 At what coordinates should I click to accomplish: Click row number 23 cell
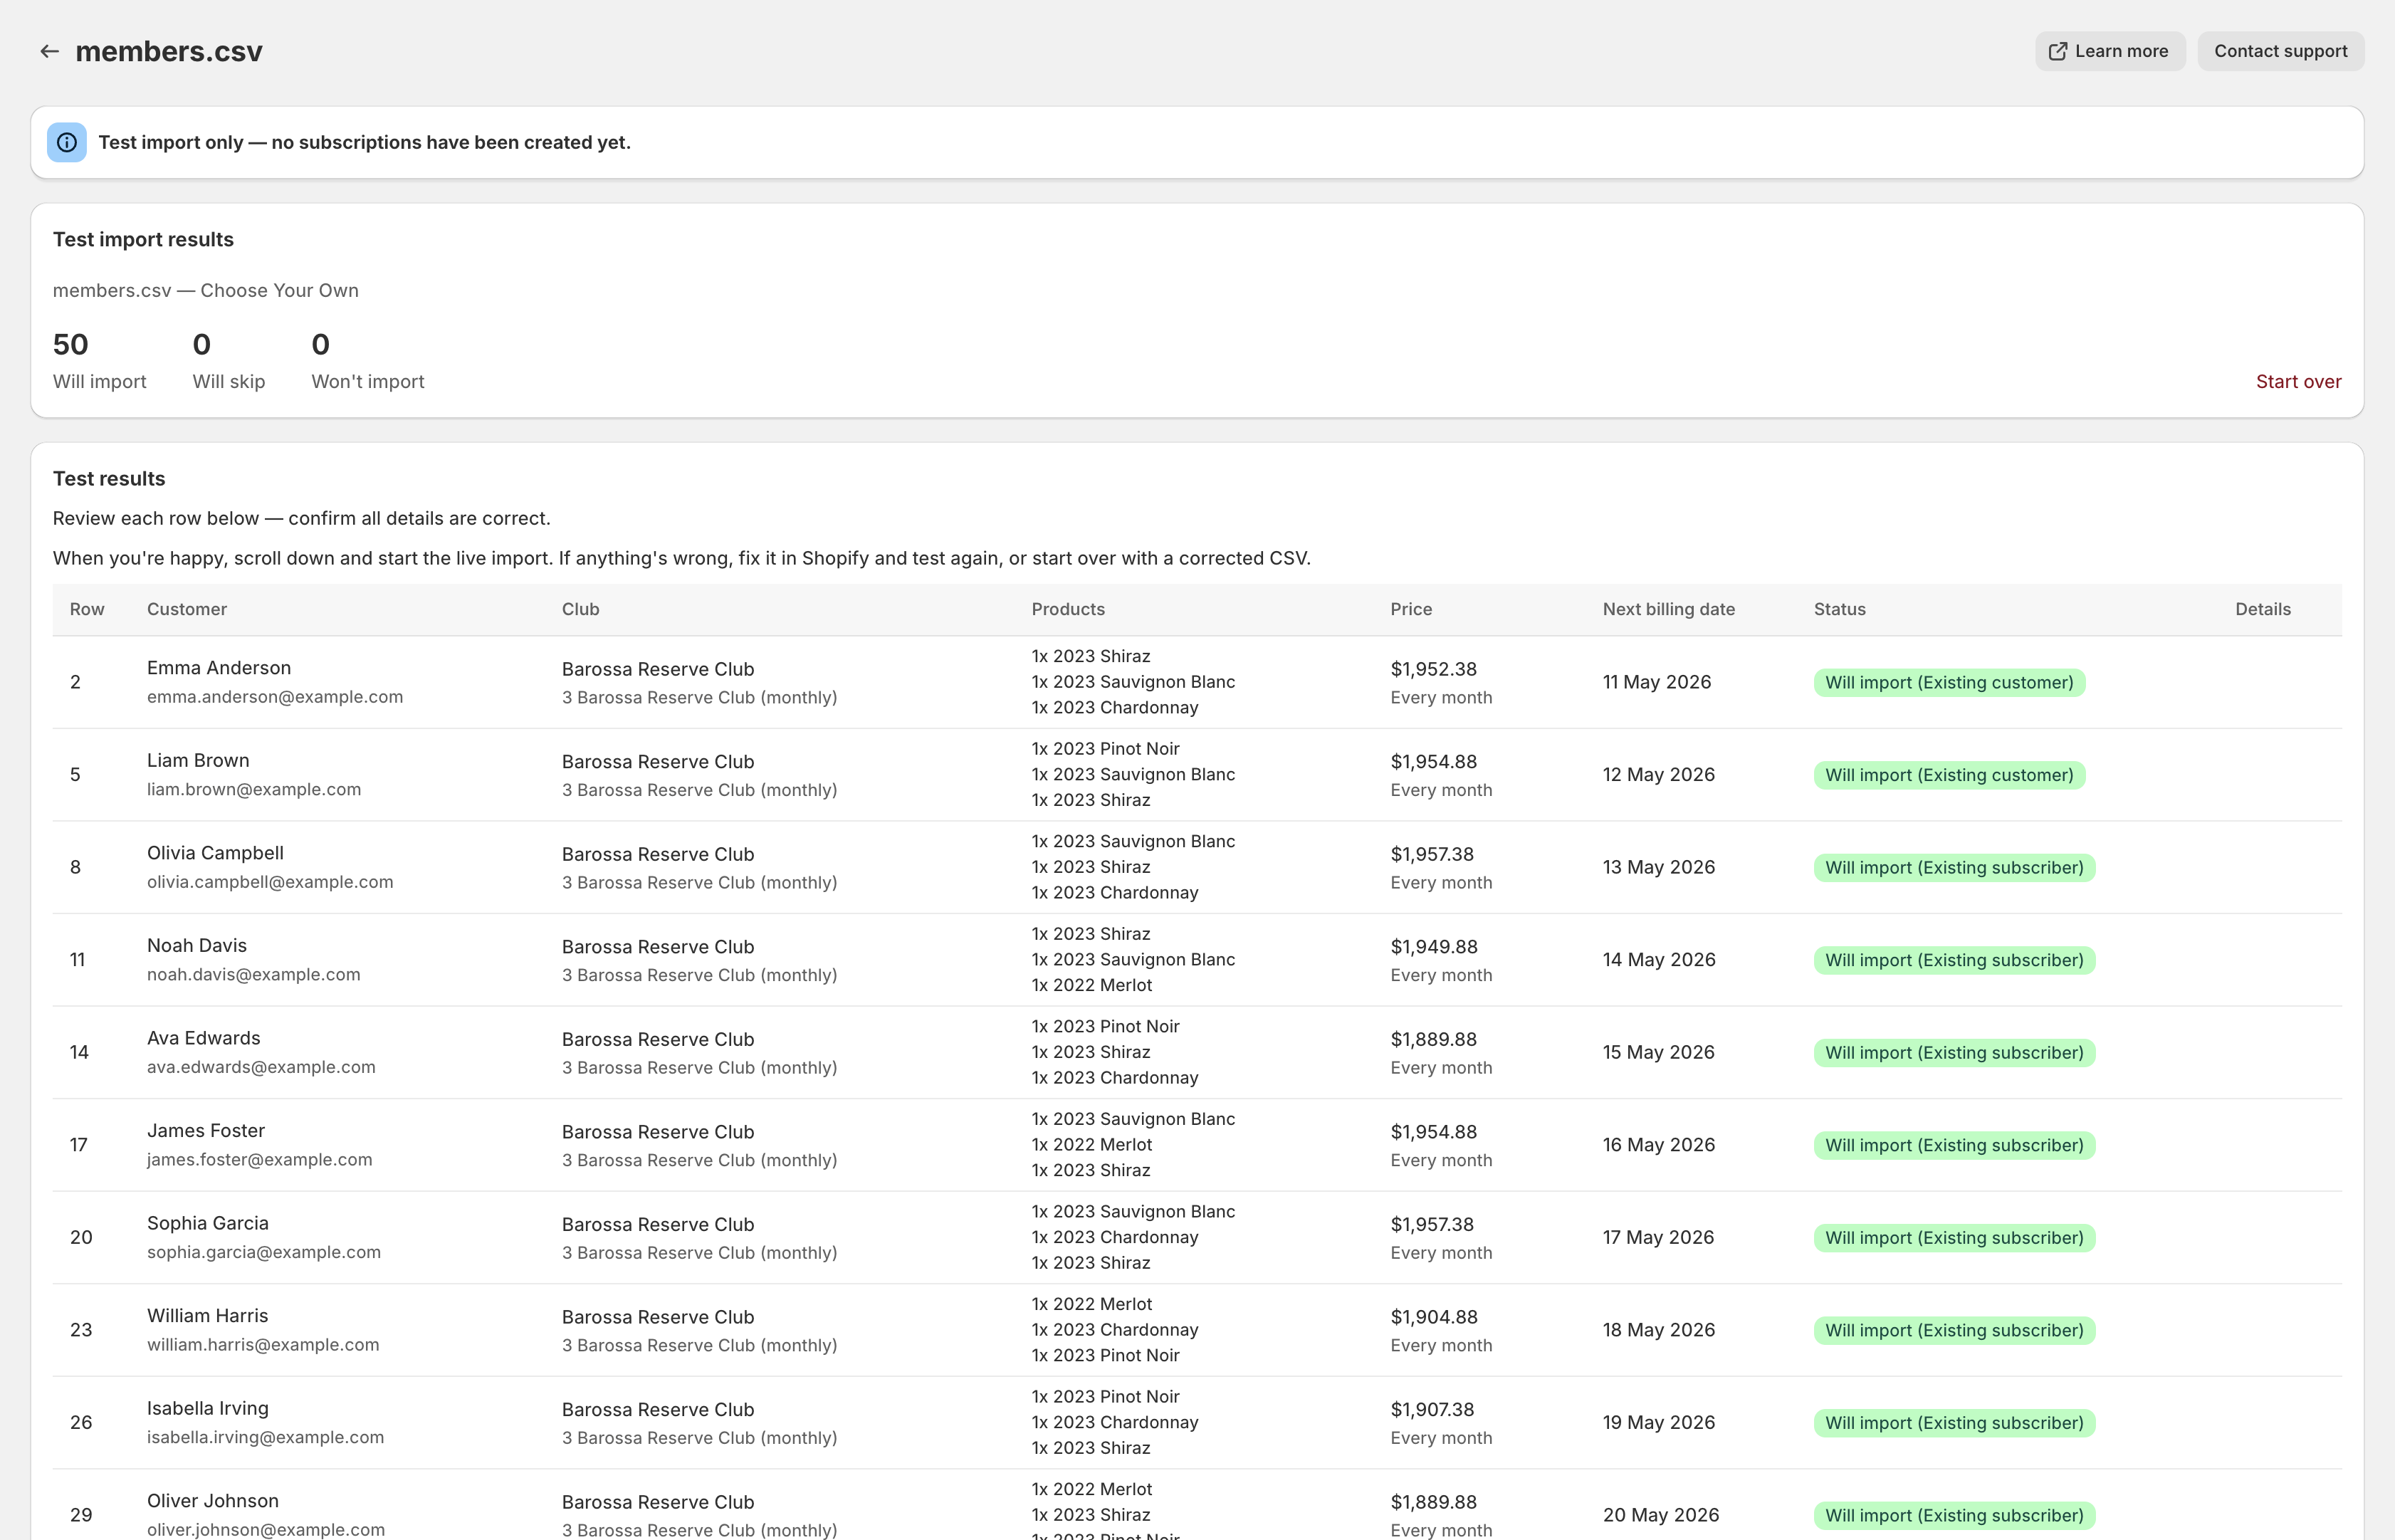[x=81, y=1330]
